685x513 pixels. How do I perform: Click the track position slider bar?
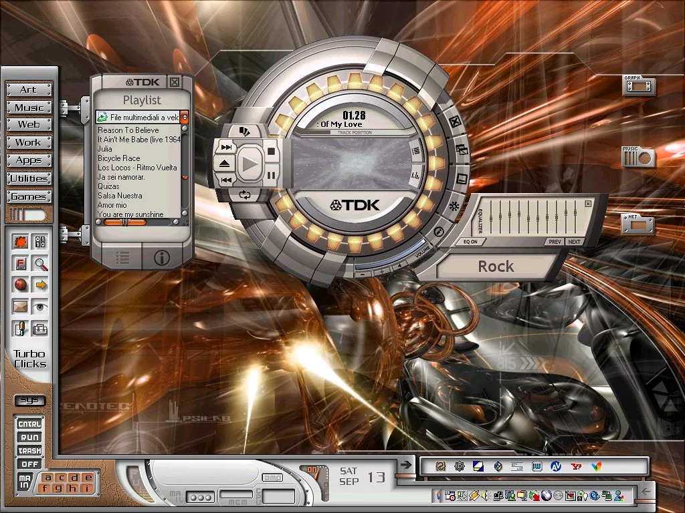[353, 132]
